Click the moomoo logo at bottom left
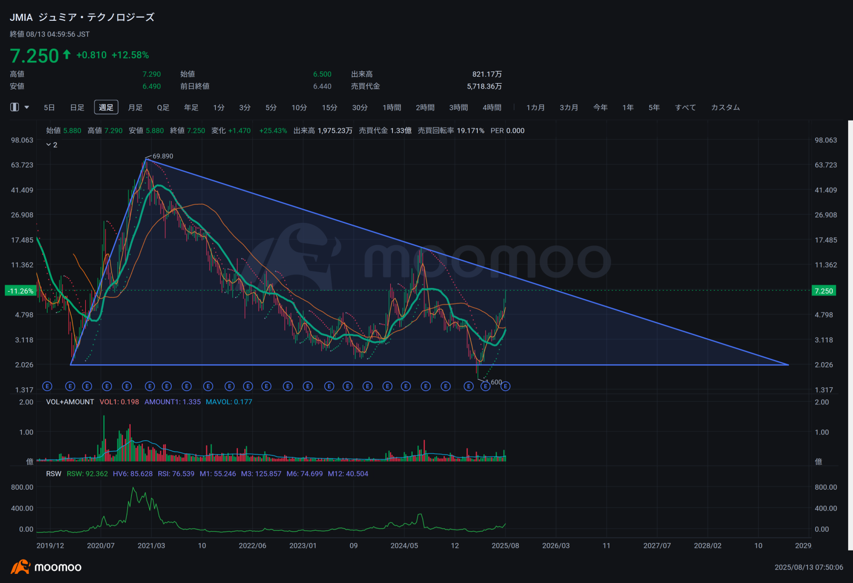The image size is (853, 583). (x=46, y=567)
